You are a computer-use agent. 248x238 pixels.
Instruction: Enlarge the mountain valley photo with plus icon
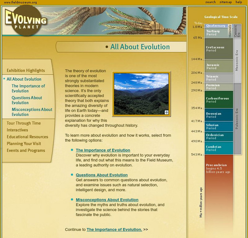tap(166, 112)
